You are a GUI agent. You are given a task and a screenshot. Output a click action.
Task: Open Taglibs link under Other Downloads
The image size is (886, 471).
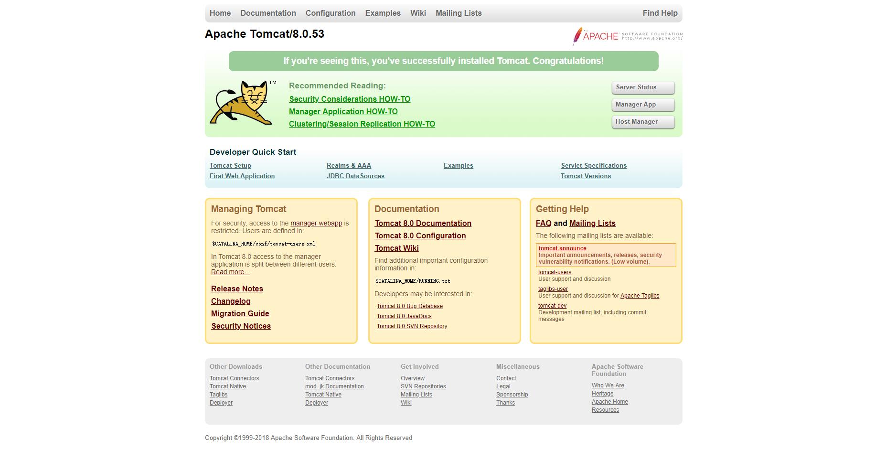[218, 395]
